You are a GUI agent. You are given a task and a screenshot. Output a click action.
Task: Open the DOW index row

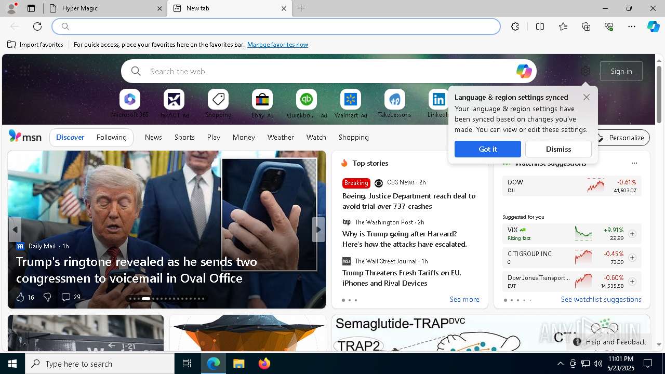(x=571, y=186)
